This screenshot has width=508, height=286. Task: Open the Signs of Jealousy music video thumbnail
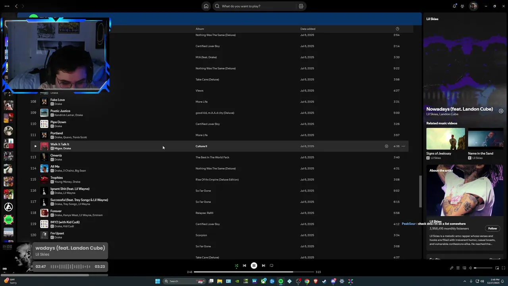[446, 139]
